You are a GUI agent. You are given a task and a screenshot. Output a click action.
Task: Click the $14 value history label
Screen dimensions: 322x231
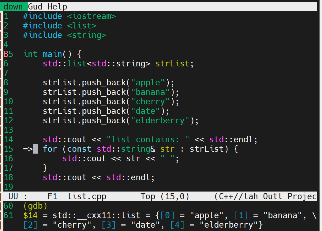click(30, 215)
